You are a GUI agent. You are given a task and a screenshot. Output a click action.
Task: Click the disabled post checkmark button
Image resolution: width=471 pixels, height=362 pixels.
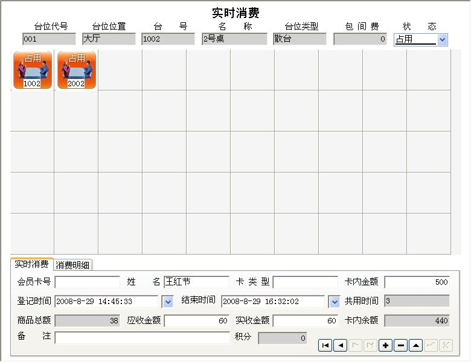431,346
